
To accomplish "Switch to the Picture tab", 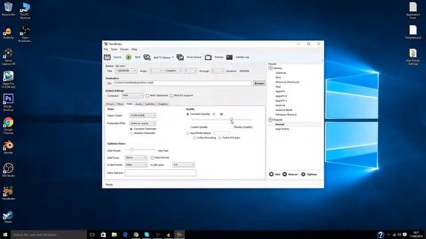I will pos(110,104).
